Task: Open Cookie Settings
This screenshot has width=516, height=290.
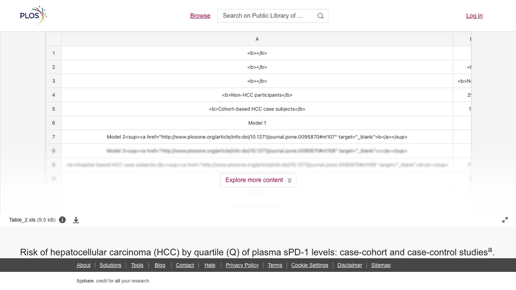Action: (310, 265)
